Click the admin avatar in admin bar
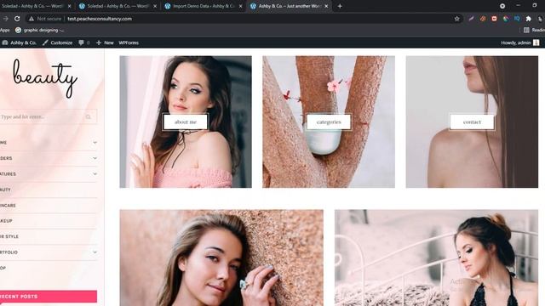545x306 pixels. (536, 42)
